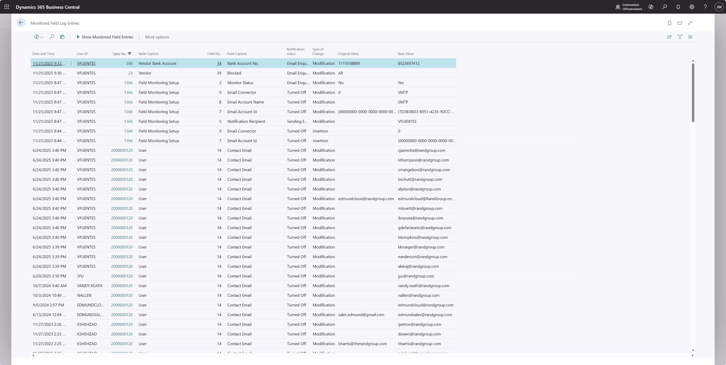Click the help question mark icon
Screen dimensions: 726x365
pos(705,7)
